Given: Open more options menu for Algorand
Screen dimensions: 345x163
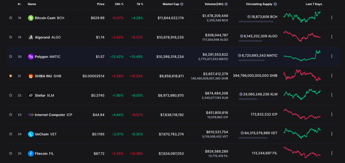Looking at the screenshot, I should tap(332, 37).
